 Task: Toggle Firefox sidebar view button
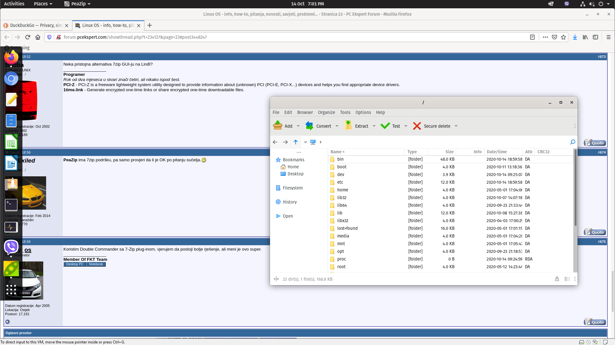pyautogui.click(x=595, y=37)
